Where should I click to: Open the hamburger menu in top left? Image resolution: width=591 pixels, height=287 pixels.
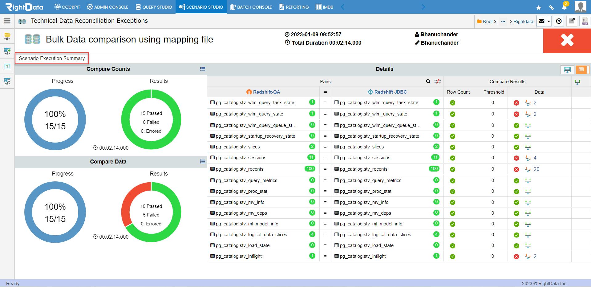tap(7, 21)
